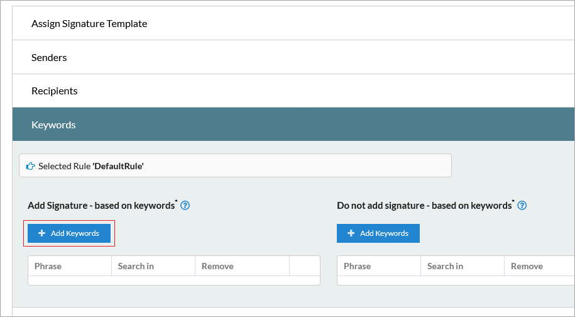Click plus icon in Add Signature's Add Keywords button
The height and width of the screenshot is (317, 575).
(x=42, y=233)
